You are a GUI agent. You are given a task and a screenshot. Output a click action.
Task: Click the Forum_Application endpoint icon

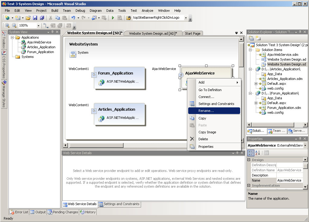[94, 75]
